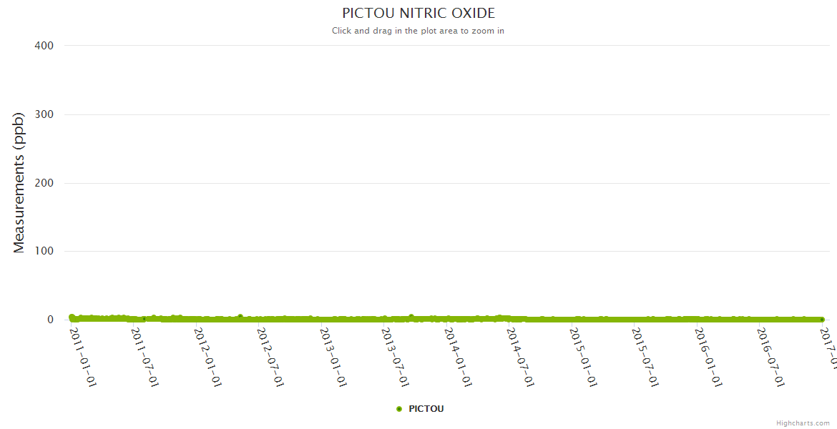Open the Highcharts.com credit link

(803, 423)
